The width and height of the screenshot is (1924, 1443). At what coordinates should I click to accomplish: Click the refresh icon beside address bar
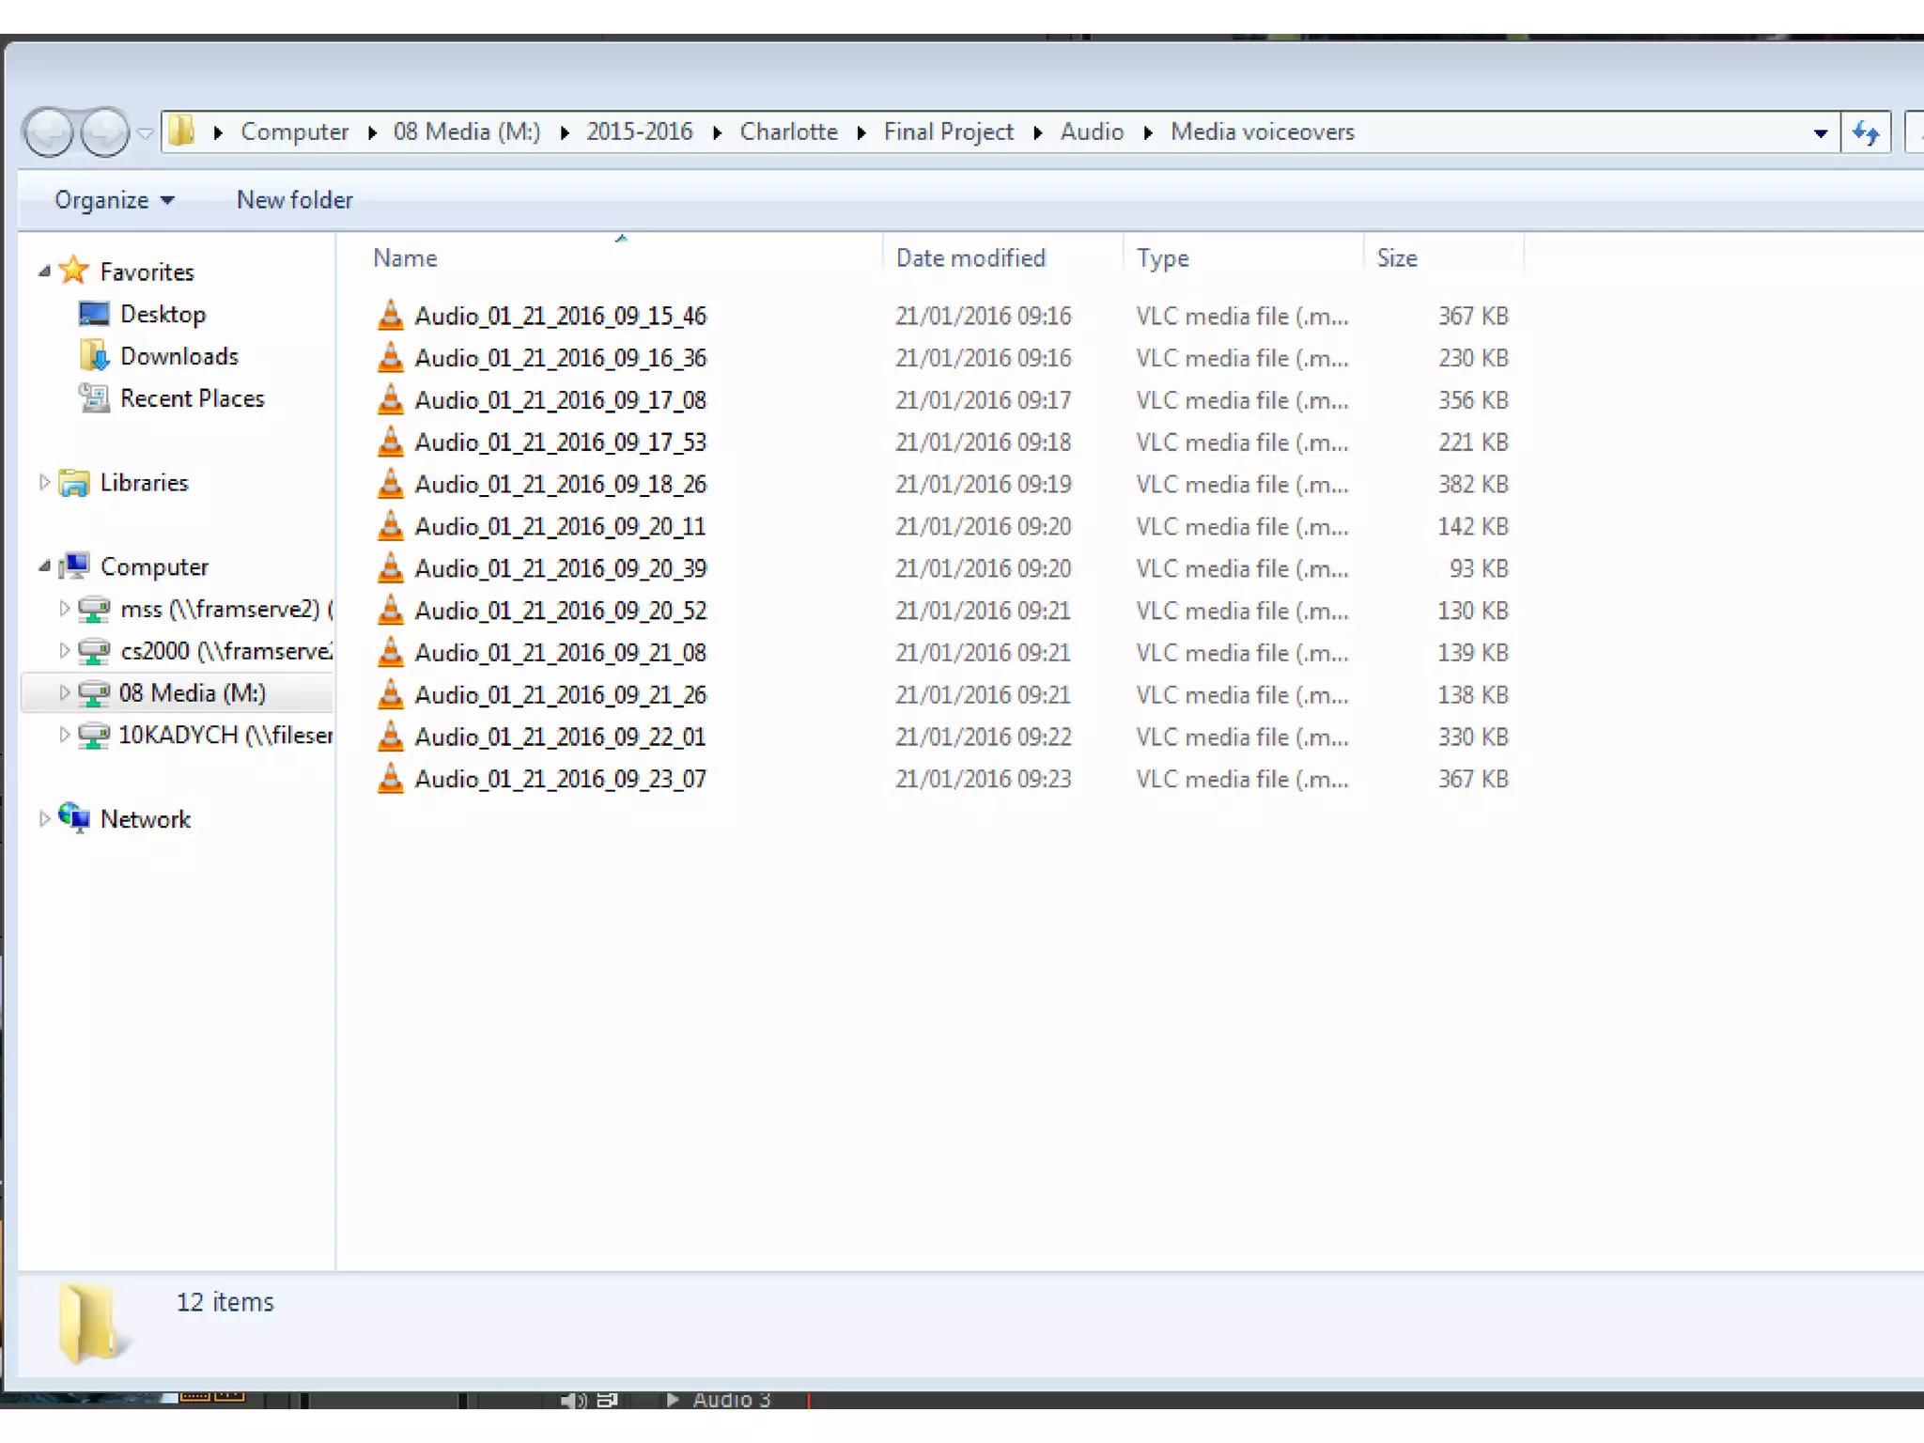click(1865, 132)
